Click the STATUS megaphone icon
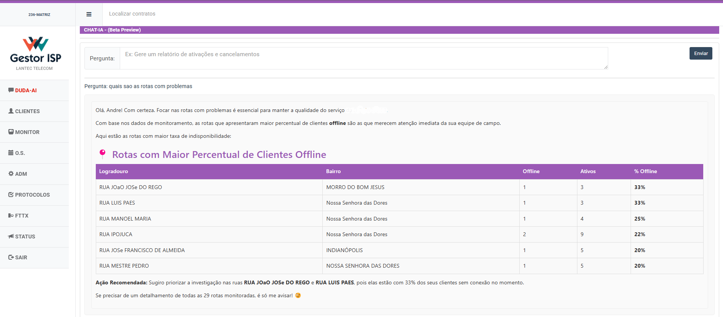 [11, 237]
